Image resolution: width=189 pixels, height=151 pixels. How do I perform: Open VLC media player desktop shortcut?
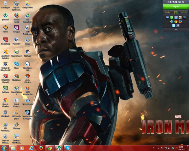pyautogui.click(x=16, y=113)
